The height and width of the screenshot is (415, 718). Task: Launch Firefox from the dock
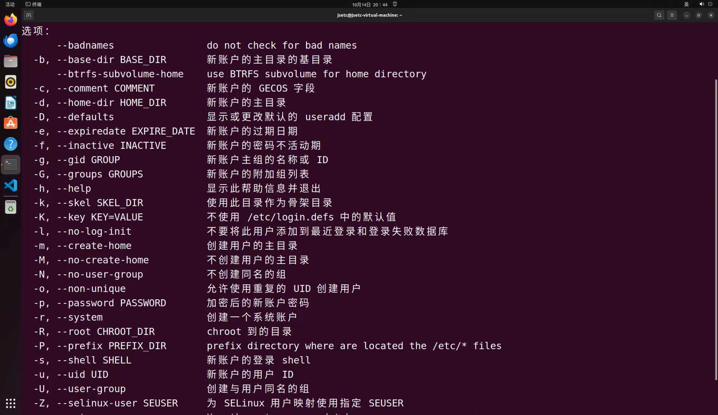(11, 20)
